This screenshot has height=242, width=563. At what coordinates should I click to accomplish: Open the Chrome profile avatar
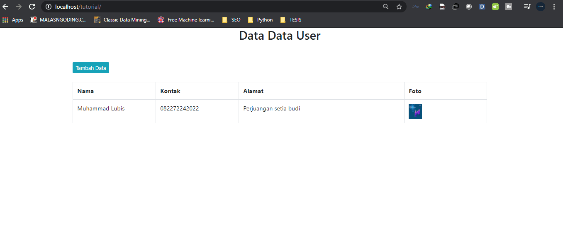coord(541,7)
